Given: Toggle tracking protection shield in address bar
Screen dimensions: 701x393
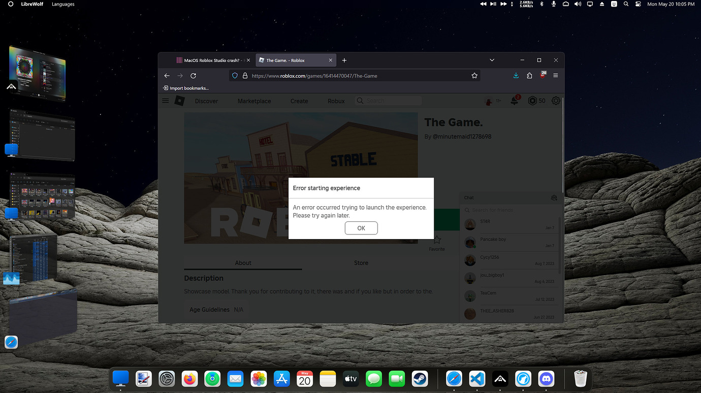Looking at the screenshot, I should click(235, 75).
